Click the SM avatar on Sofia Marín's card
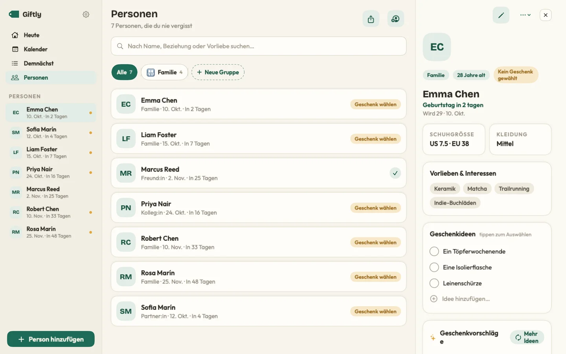566x354 pixels. click(x=126, y=311)
